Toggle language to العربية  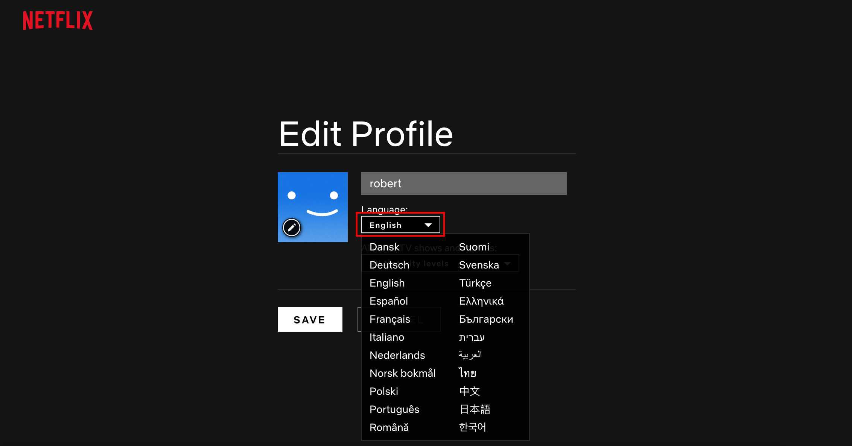[471, 355]
